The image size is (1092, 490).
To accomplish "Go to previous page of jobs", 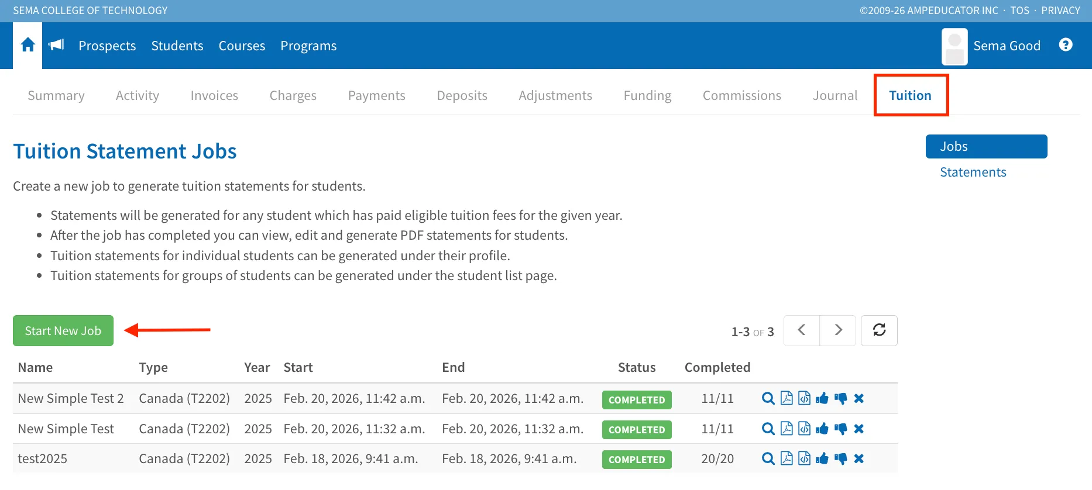I will (802, 330).
